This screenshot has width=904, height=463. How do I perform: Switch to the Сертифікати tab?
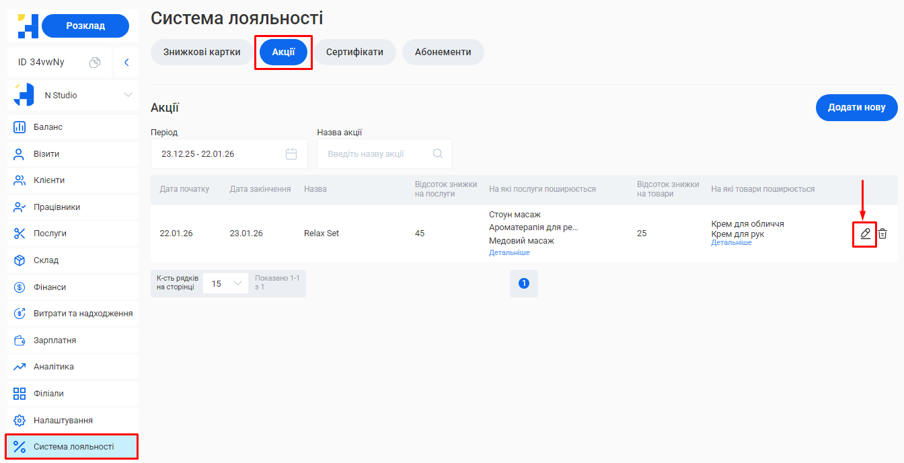pos(355,52)
